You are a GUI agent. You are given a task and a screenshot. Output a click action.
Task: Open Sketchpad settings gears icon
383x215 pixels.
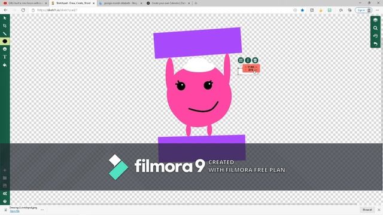[x=5, y=193]
